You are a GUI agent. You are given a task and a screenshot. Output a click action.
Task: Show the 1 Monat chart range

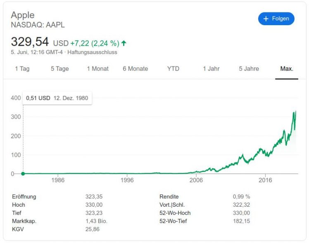pyautogui.click(x=97, y=69)
